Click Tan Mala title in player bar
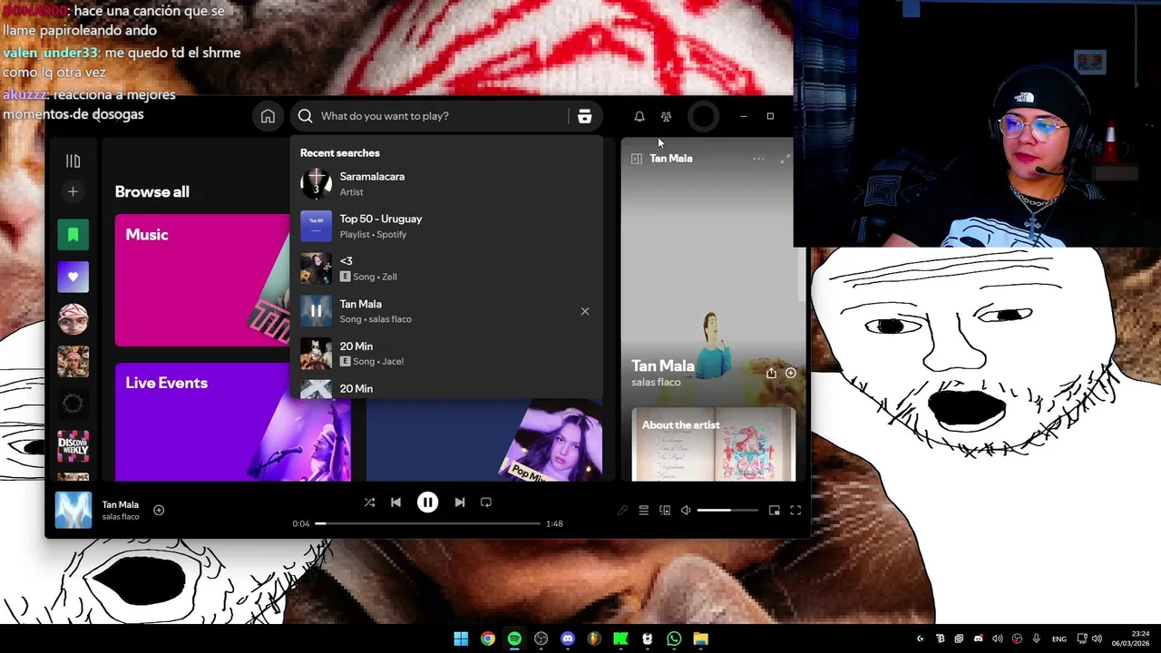Screen dimensions: 1161x653 (121, 504)
